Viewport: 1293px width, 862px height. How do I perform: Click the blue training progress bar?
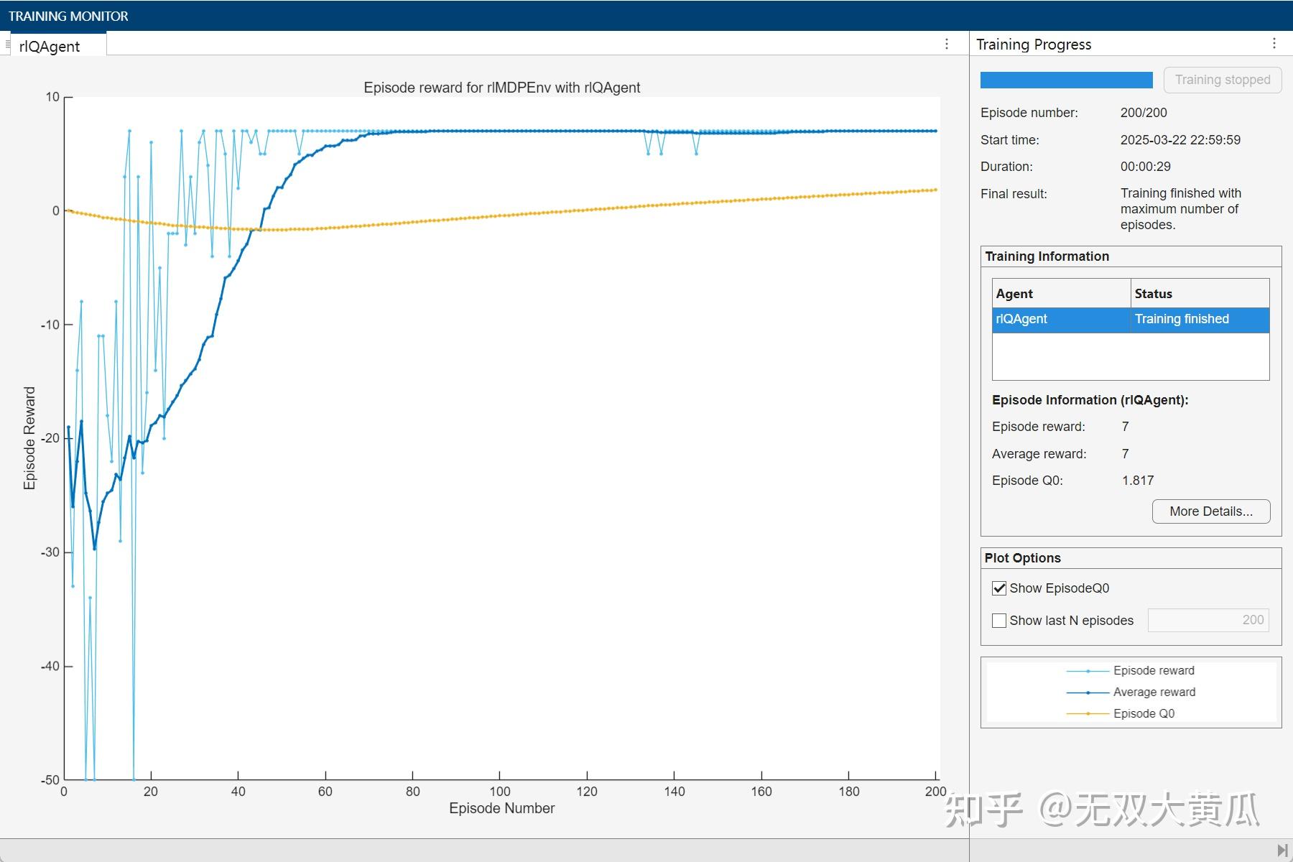click(x=1065, y=79)
